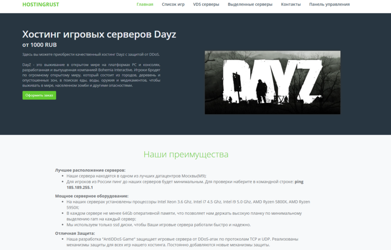Viewport: 391px width, 250px height.
Task: Click the heading Хостинг игровых серверов Dayz
Action: click(99, 34)
